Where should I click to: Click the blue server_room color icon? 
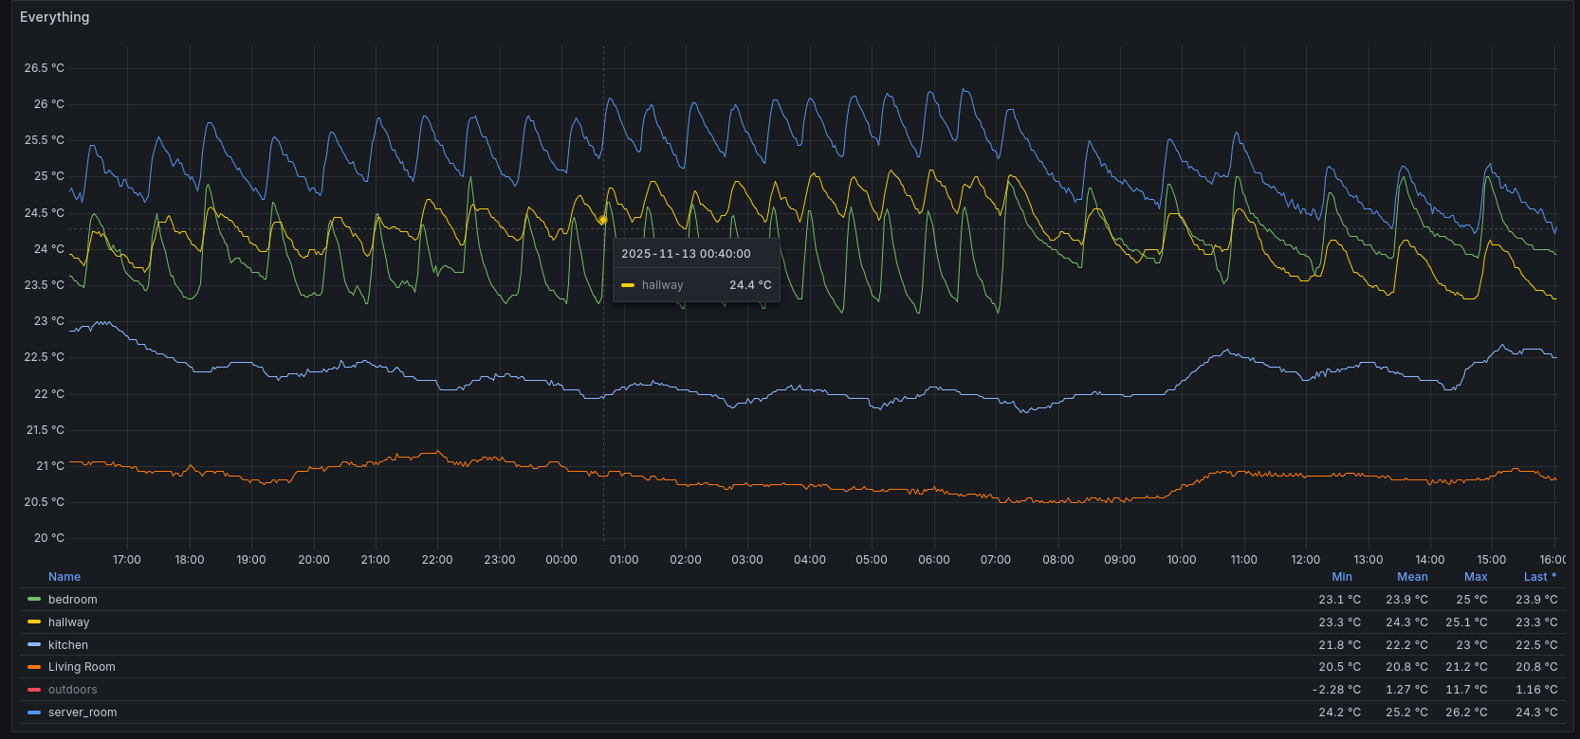[34, 712]
